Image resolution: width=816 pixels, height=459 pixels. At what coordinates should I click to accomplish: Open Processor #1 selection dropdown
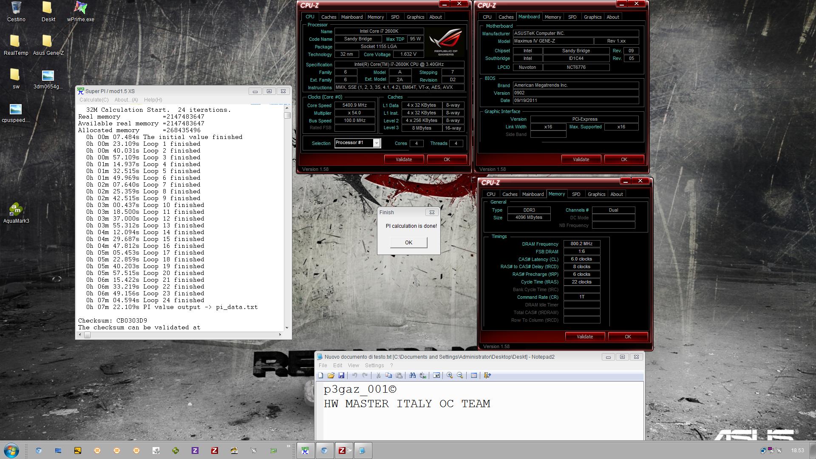(376, 143)
